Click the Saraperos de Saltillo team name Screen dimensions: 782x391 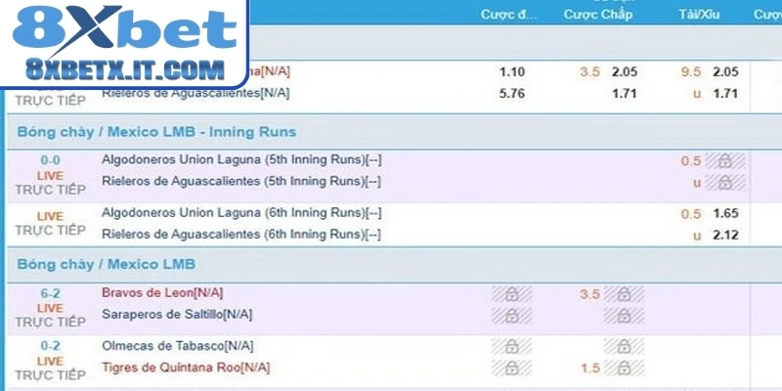tap(177, 315)
